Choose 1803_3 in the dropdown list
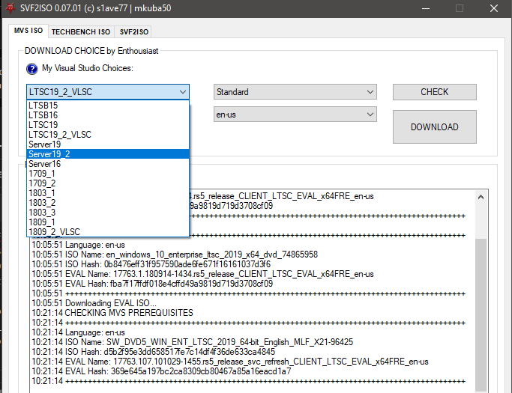The width and height of the screenshot is (512, 393). tap(108, 213)
